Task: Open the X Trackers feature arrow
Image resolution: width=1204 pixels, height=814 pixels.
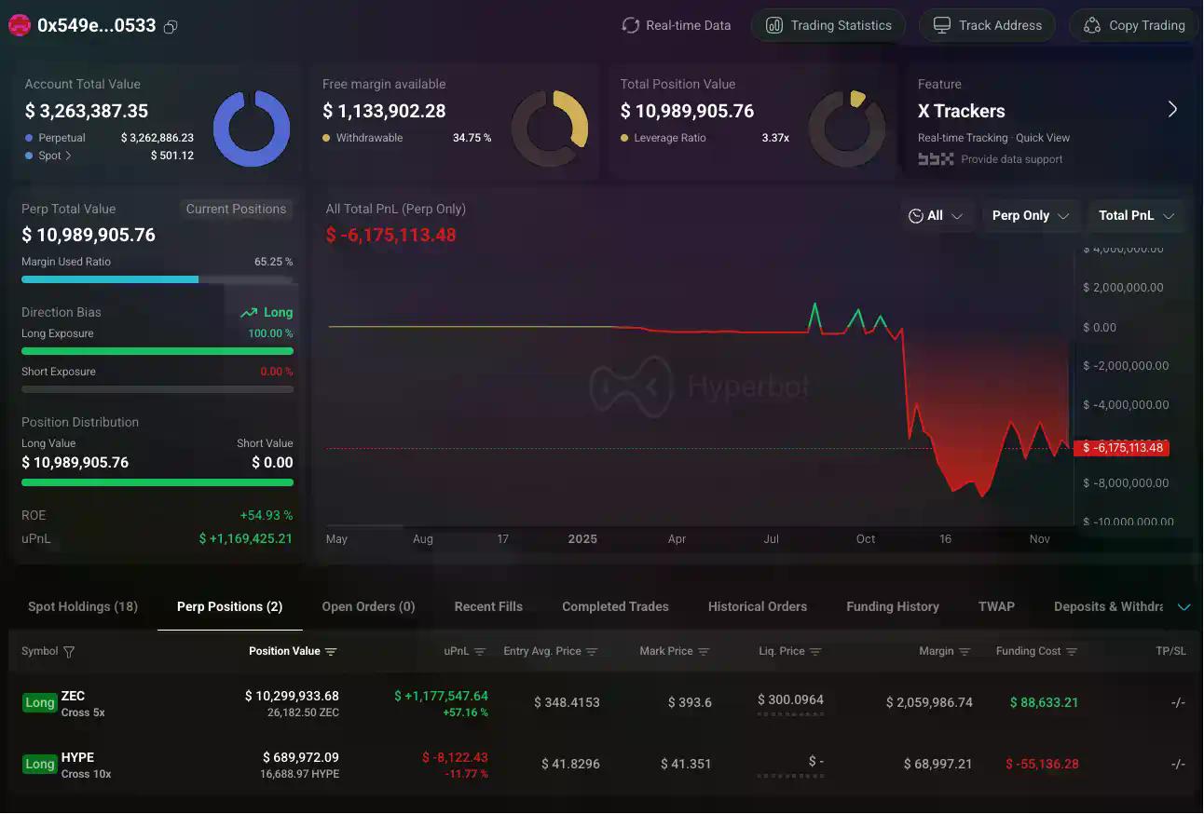Action: [1172, 110]
